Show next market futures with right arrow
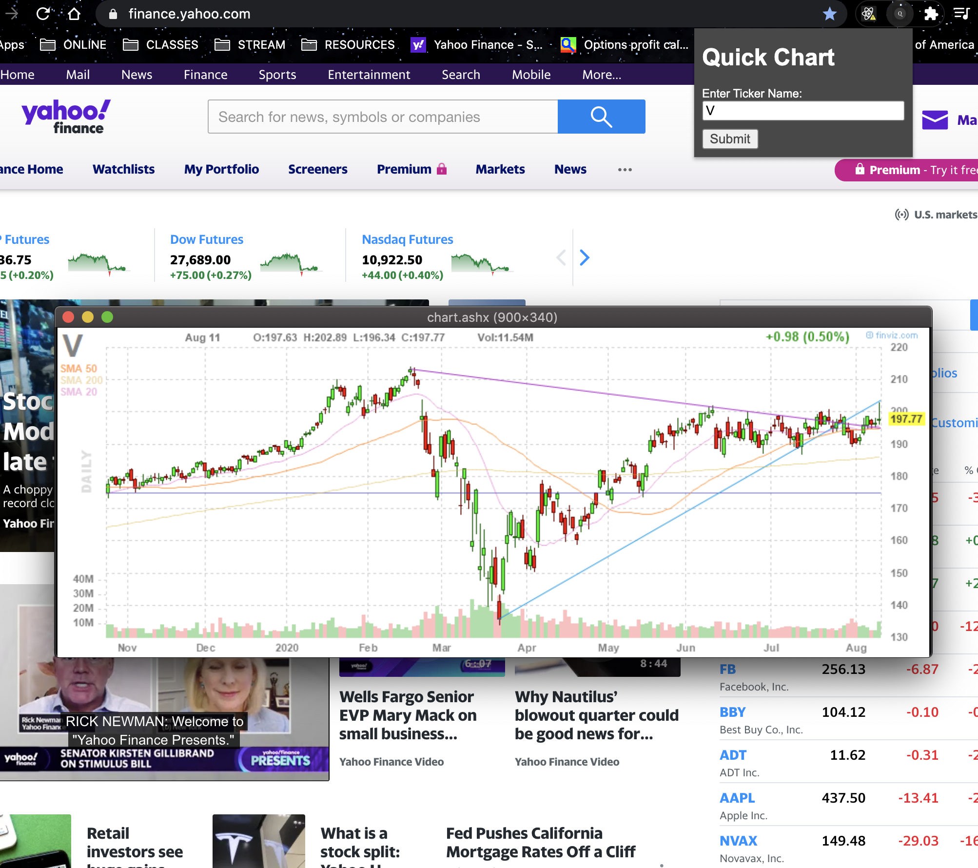Screen dimensions: 978x868 pos(585,257)
